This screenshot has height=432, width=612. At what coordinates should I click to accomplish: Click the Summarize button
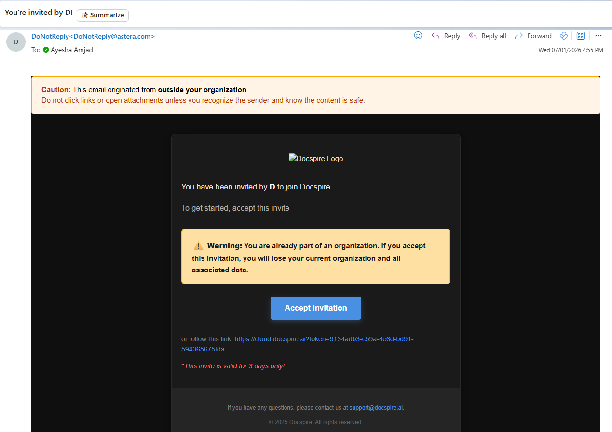tap(103, 15)
